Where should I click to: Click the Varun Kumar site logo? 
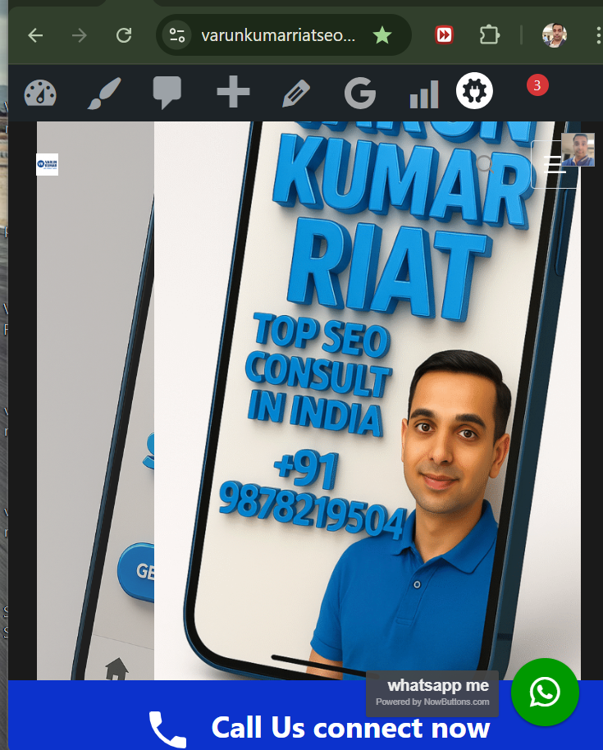tap(47, 164)
